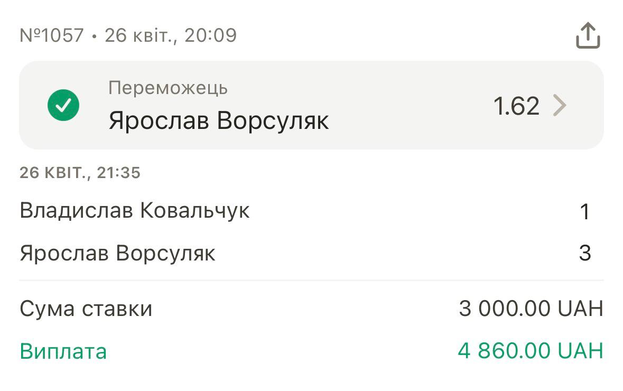Click the green Виплата label
Viewport: 623px width, 391px height.
tap(63, 351)
